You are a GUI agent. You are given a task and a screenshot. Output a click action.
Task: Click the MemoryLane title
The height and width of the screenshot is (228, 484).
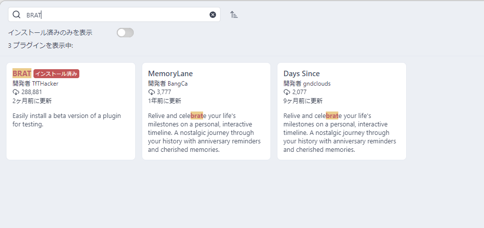point(170,74)
